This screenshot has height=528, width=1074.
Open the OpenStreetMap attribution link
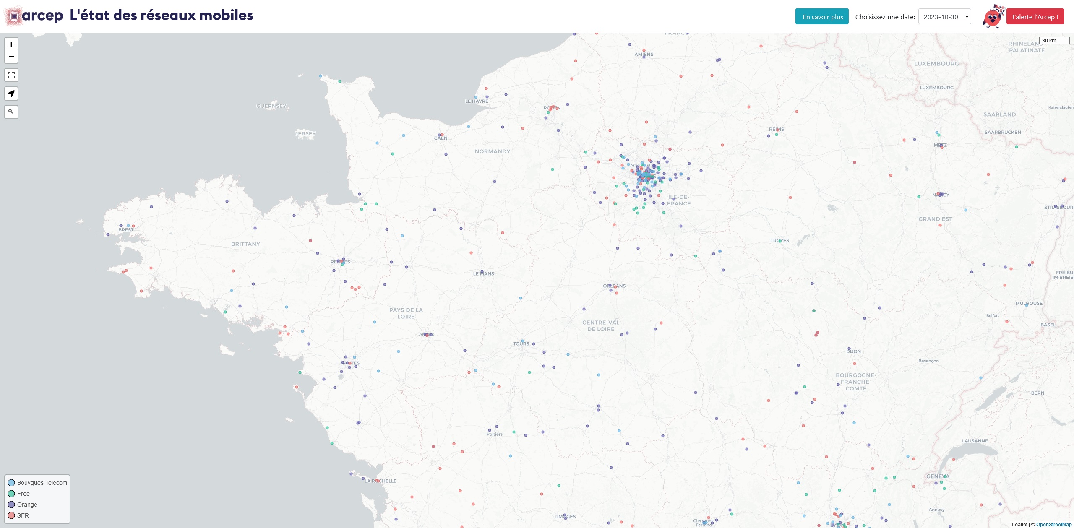click(x=1054, y=524)
